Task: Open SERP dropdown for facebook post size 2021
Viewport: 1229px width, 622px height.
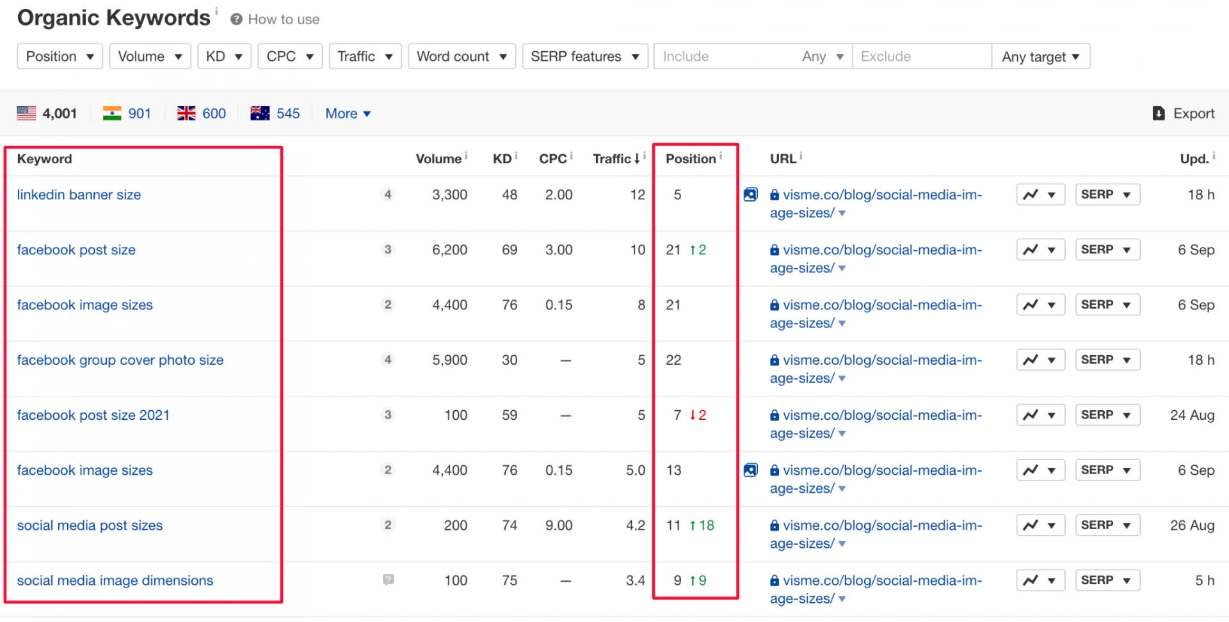Action: click(1107, 415)
